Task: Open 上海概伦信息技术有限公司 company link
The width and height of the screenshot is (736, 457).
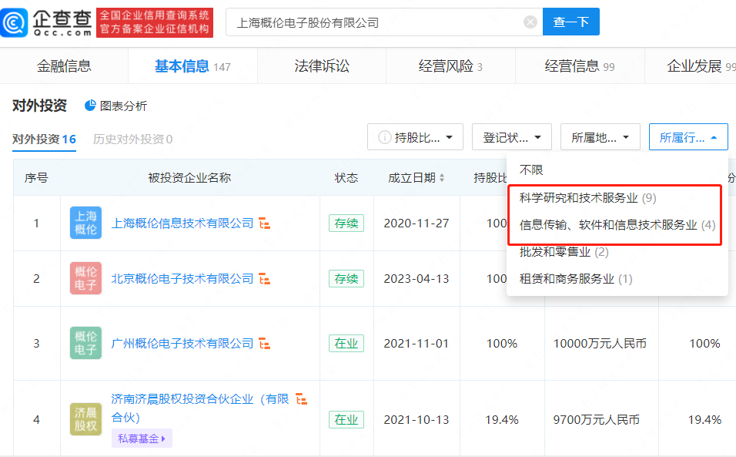Action: tap(182, 223)
